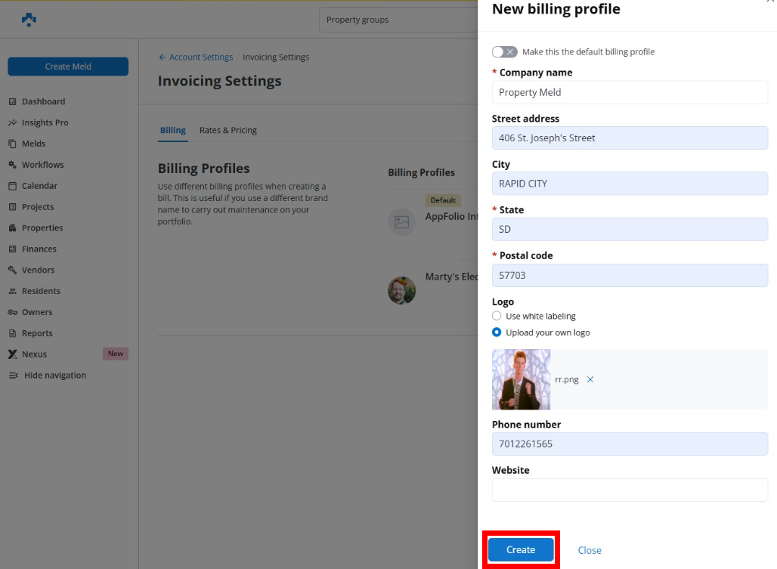
Task: Click the Website input field
Action: click(x=630, y=490)
